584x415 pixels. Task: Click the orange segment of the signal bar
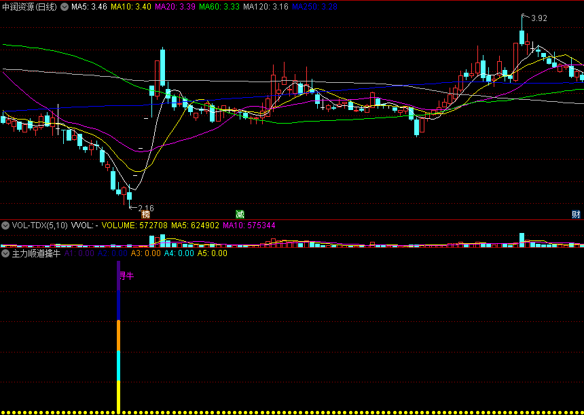pyautogui.click(x=118, y=336)
